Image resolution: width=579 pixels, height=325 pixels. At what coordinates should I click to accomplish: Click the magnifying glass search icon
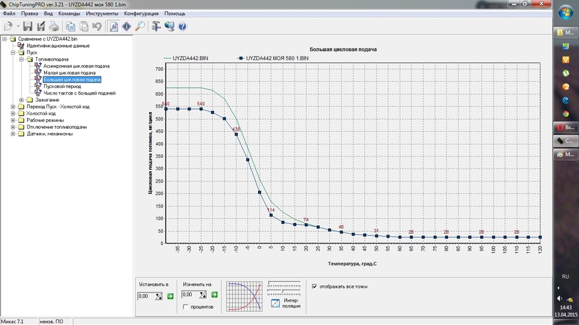click(139, 26)
